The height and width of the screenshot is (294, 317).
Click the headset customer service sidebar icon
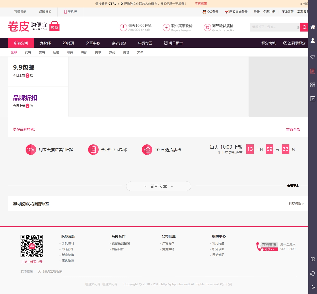(x=313, y=273)
